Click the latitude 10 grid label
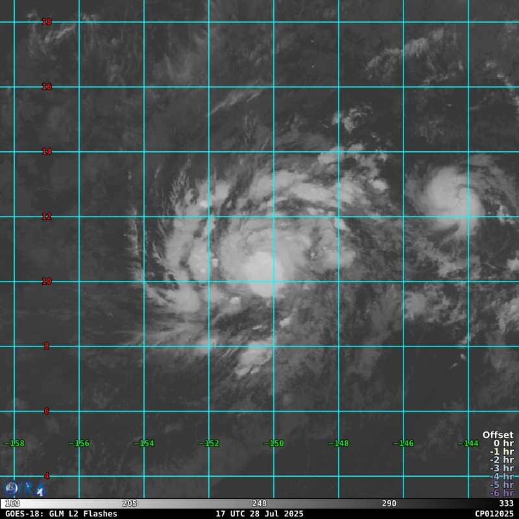The image size is (519, 519). point(47,282)
